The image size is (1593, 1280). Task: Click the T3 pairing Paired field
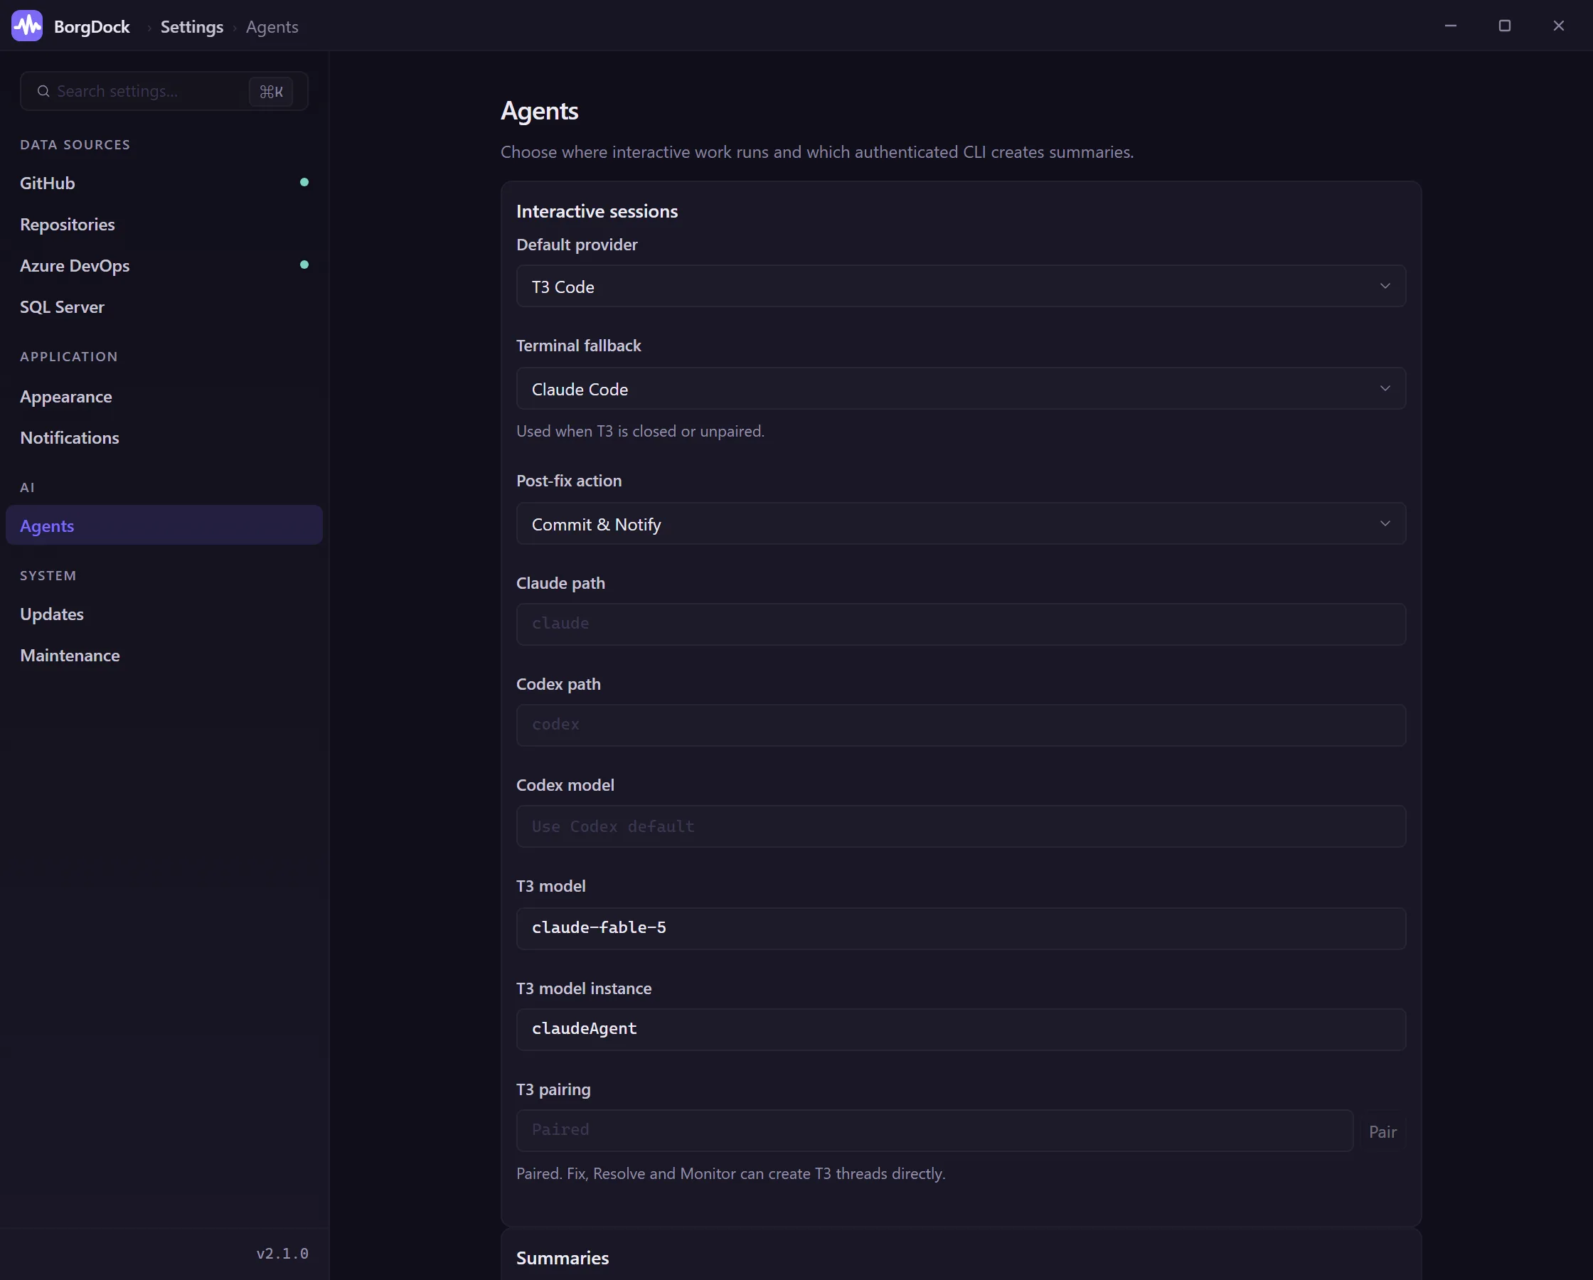point(934,1131)
